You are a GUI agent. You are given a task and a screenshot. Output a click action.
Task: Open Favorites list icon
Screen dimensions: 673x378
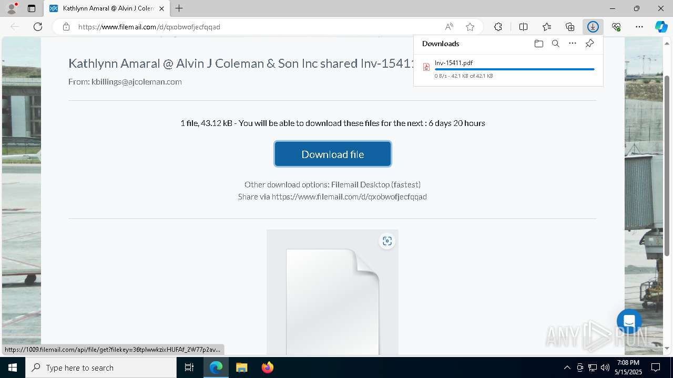tap(547, 27)
